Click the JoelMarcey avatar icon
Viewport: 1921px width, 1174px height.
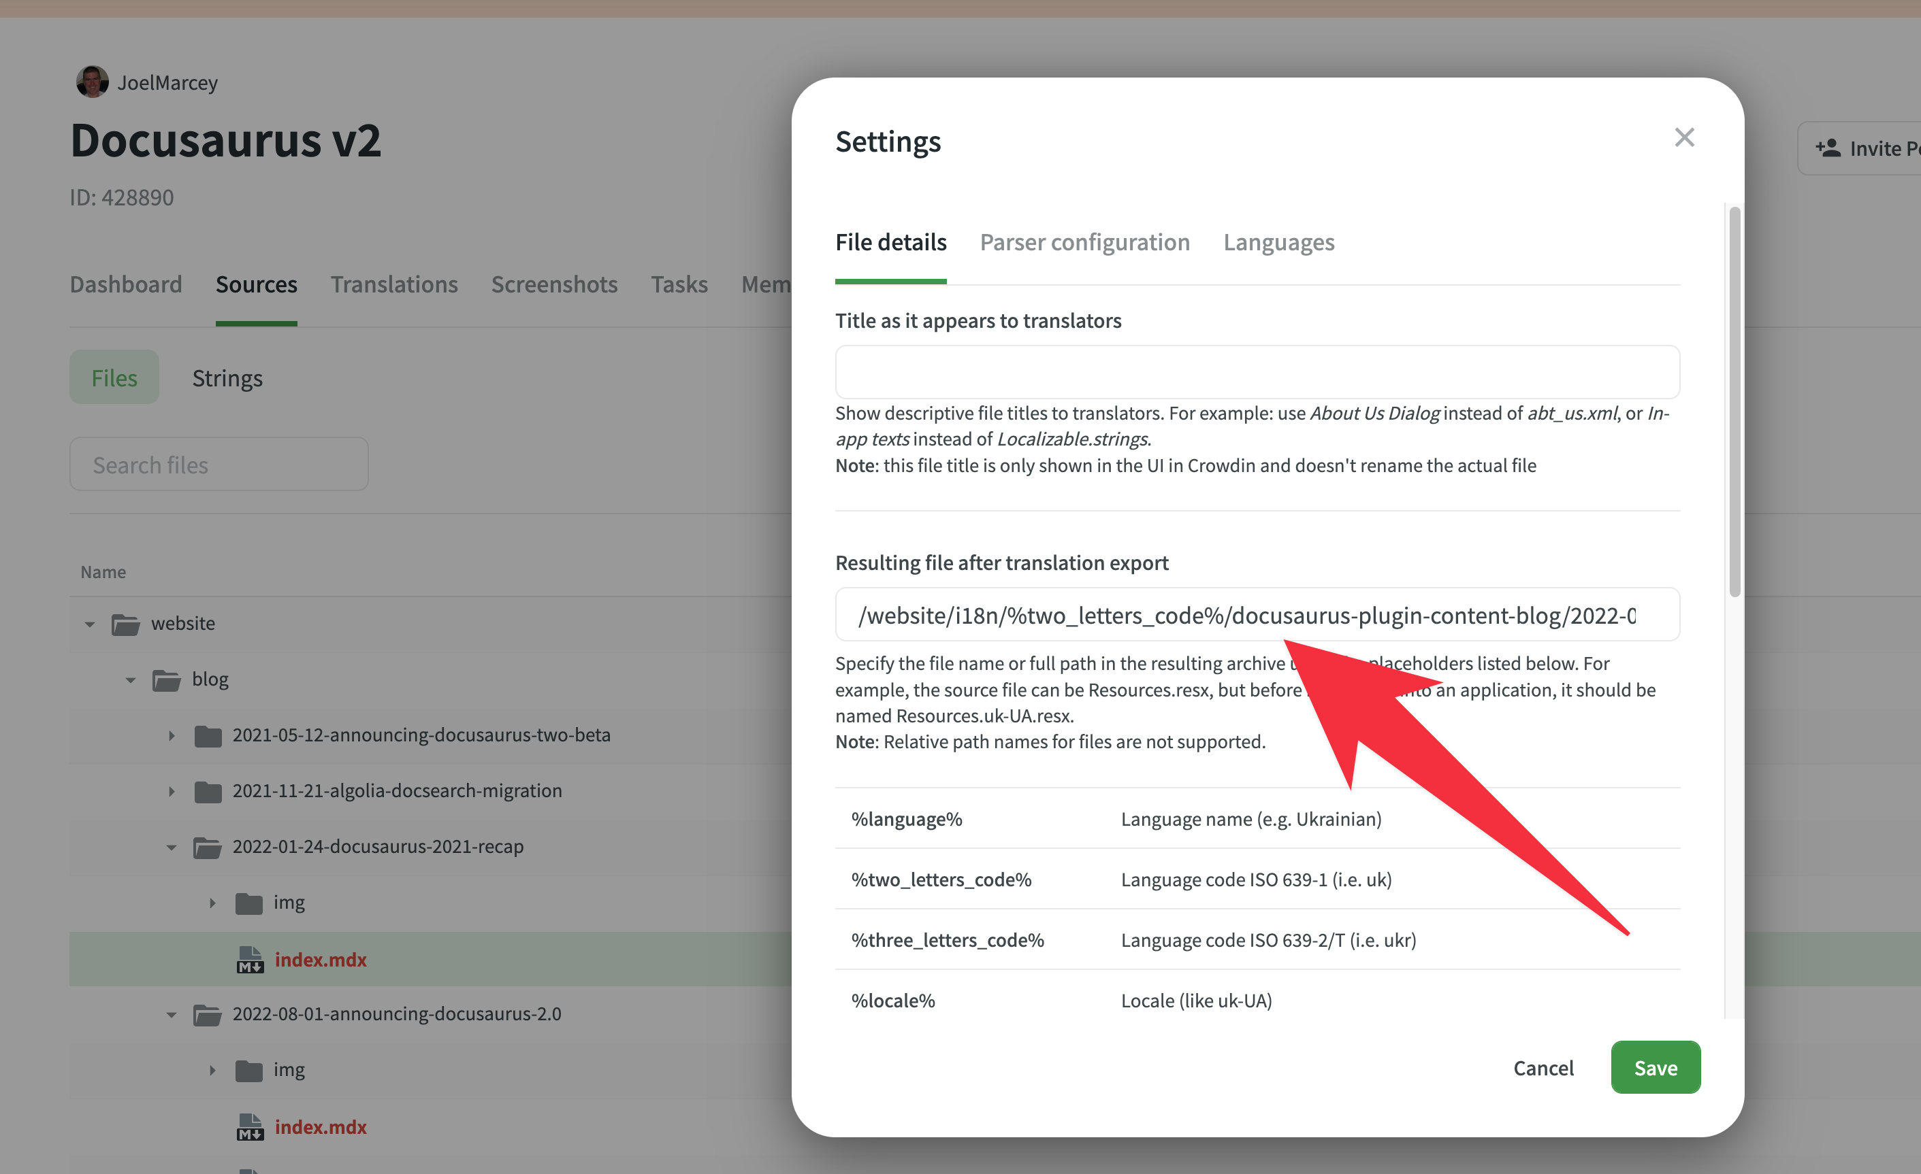click(x=91, y=82)
